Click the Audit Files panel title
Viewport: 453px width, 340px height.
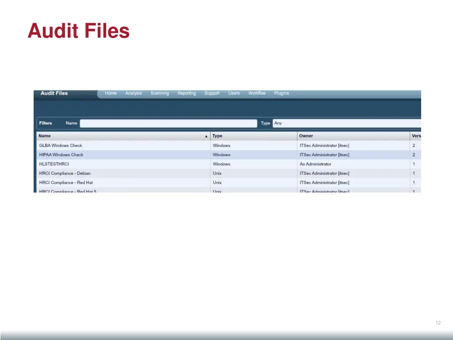(x=54, y=93)
